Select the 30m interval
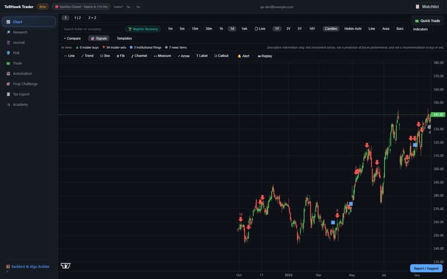 coord(208,29)
